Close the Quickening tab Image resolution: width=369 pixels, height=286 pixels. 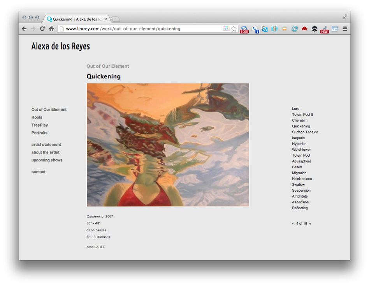coord(105,19)
